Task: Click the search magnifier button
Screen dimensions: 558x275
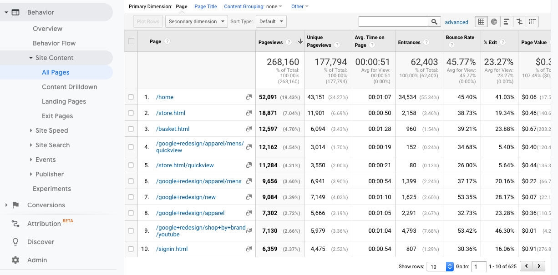Action: point(435,21)
